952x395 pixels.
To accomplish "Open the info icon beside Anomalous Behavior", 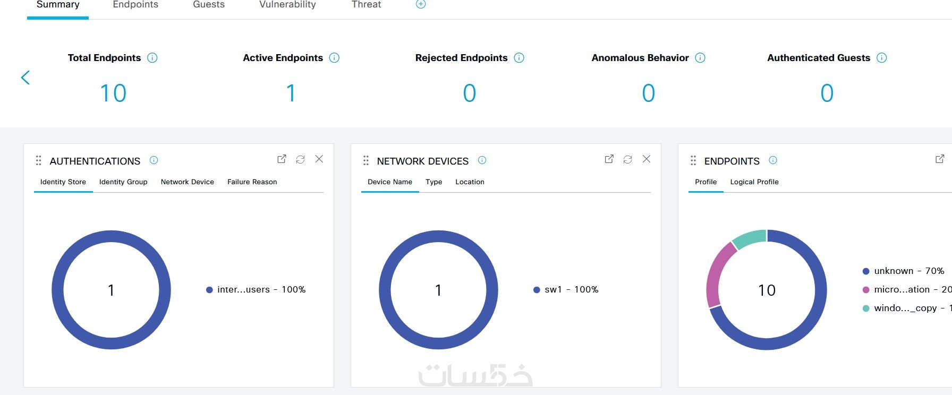I will point(700,58).
